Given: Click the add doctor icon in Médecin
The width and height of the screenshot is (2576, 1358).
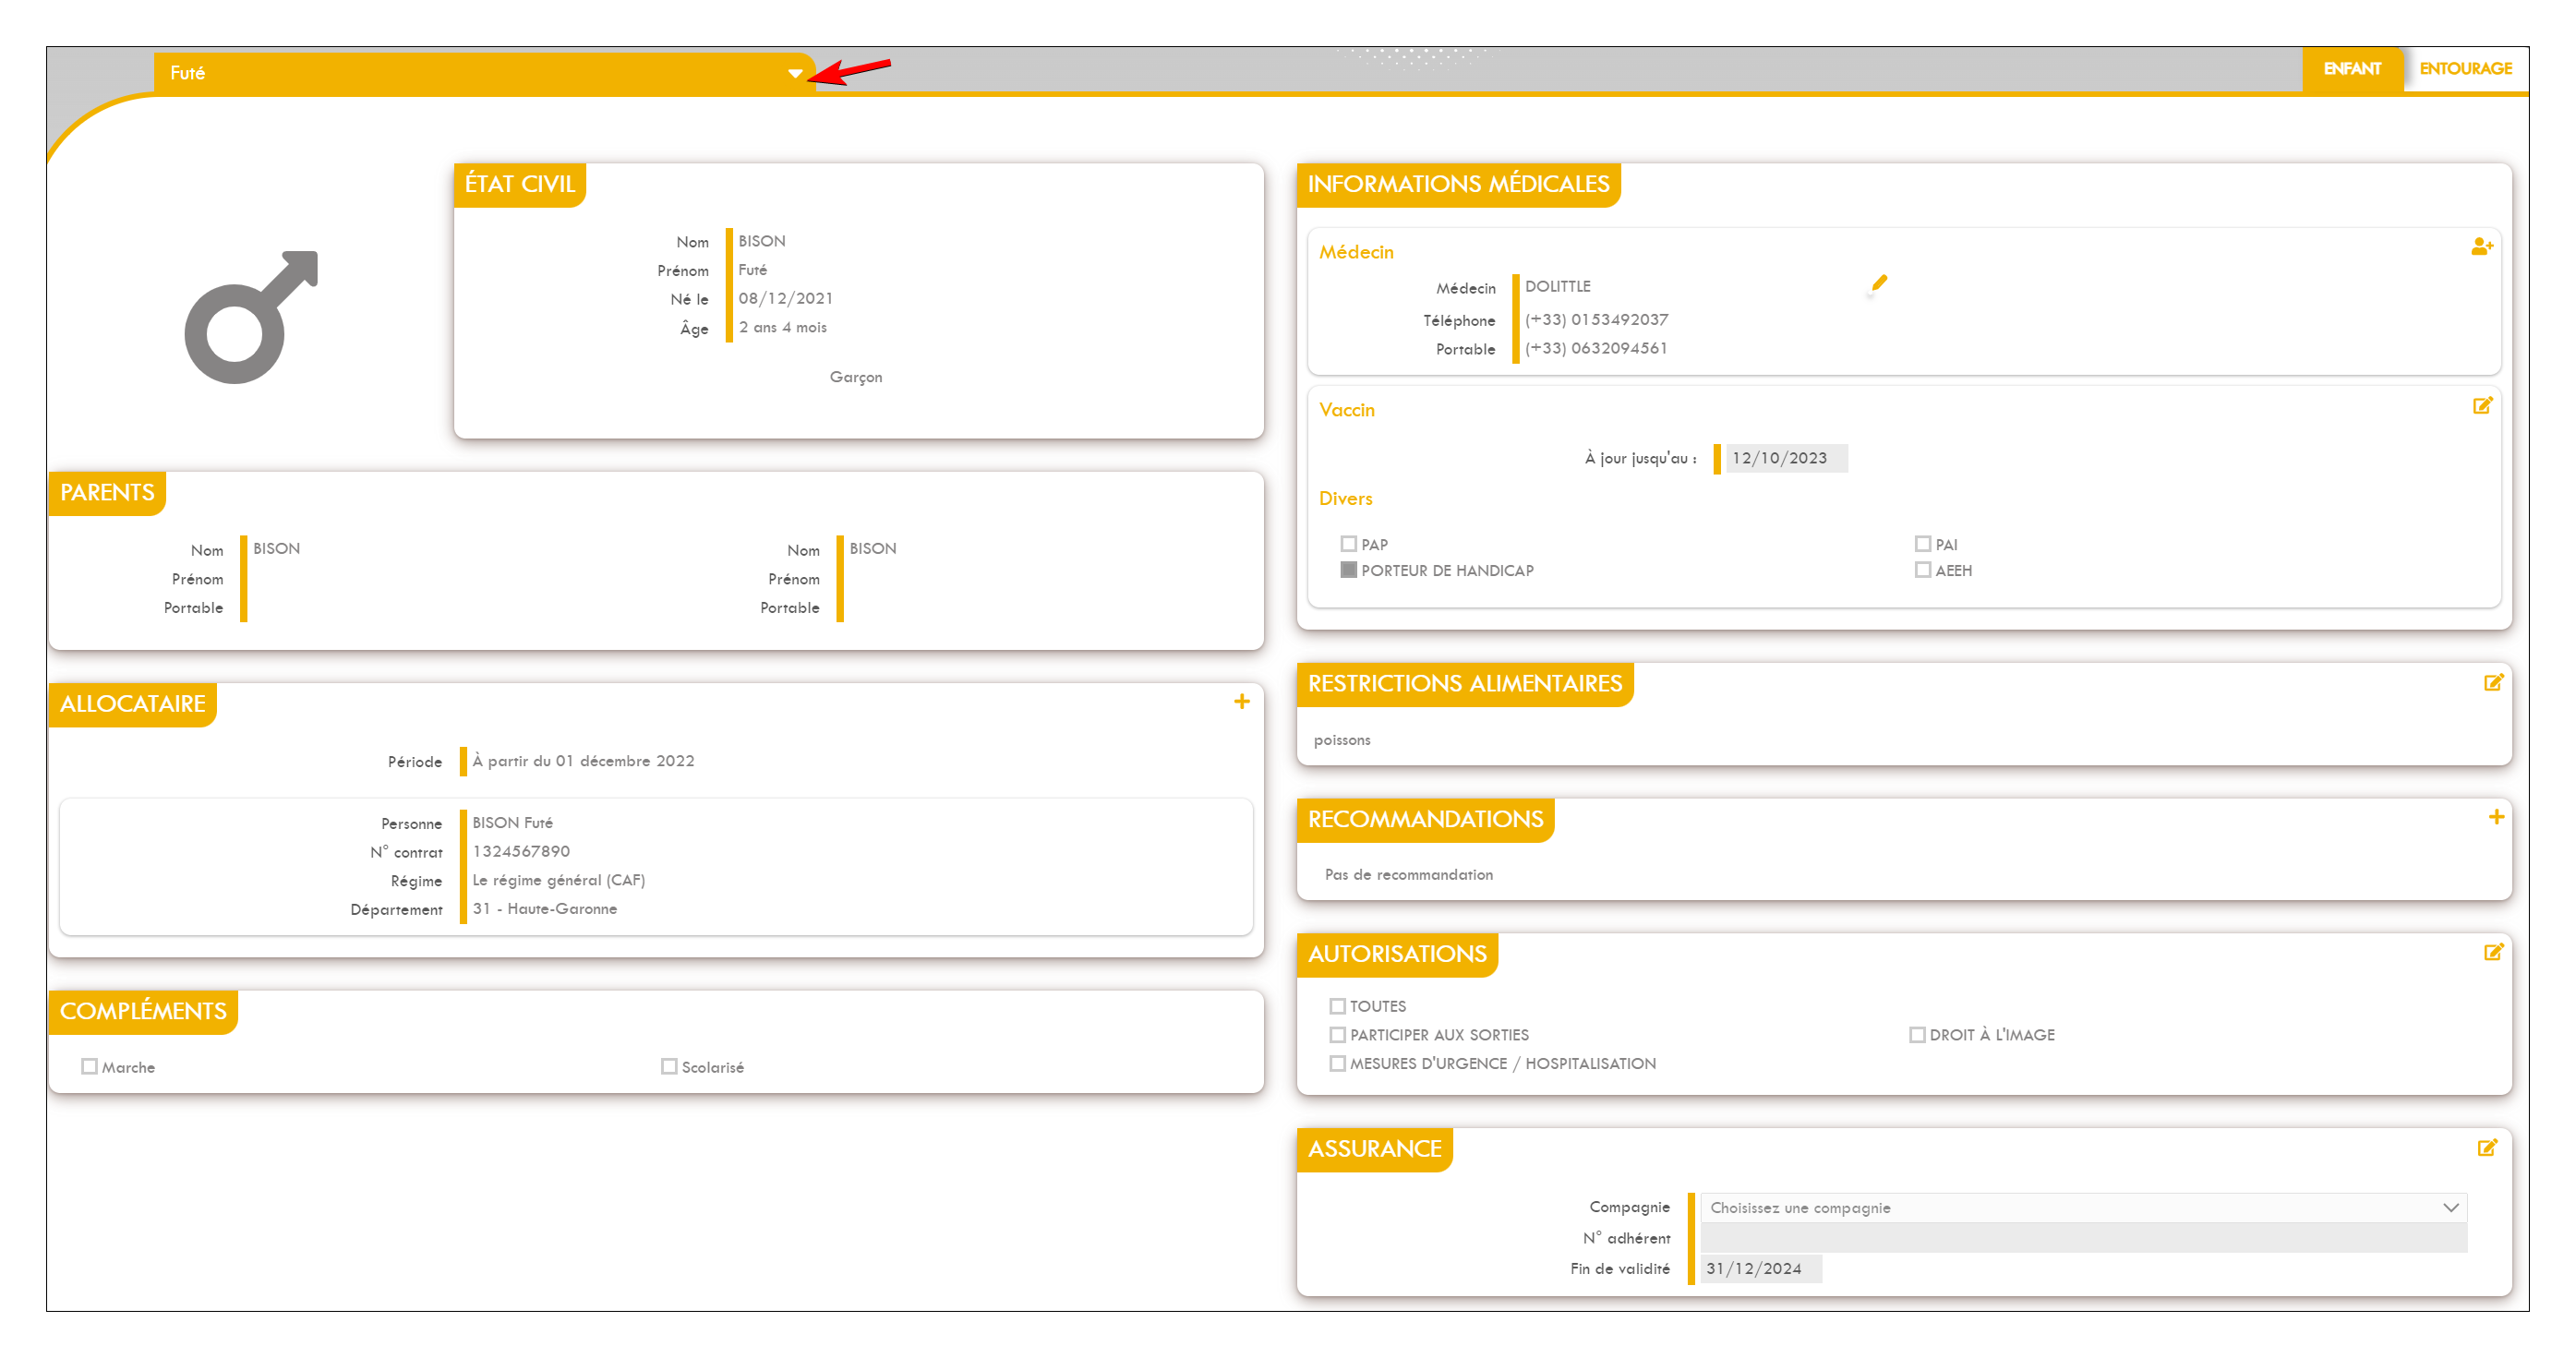Looking at the screenshot, I should coord(2482,246).
